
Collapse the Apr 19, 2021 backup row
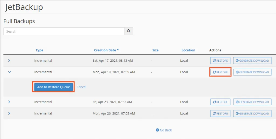pyautogui.click(x=9, y=72)
